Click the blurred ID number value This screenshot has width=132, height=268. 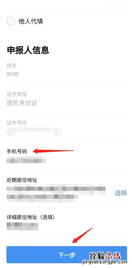34,131
